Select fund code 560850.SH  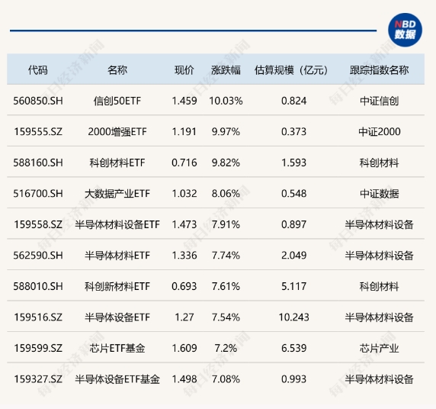38,101
